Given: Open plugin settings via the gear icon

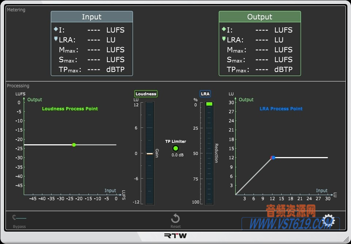Looking at the screenshot, I should click(328, 221).
